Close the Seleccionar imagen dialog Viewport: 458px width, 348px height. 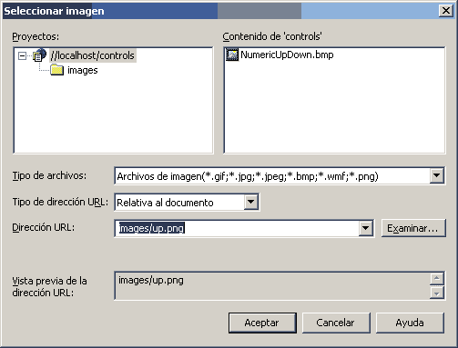click(x=445, y=11)
